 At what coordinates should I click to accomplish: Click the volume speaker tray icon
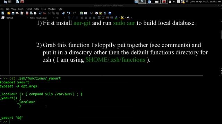pyautogui.click(x=174, y=2)
